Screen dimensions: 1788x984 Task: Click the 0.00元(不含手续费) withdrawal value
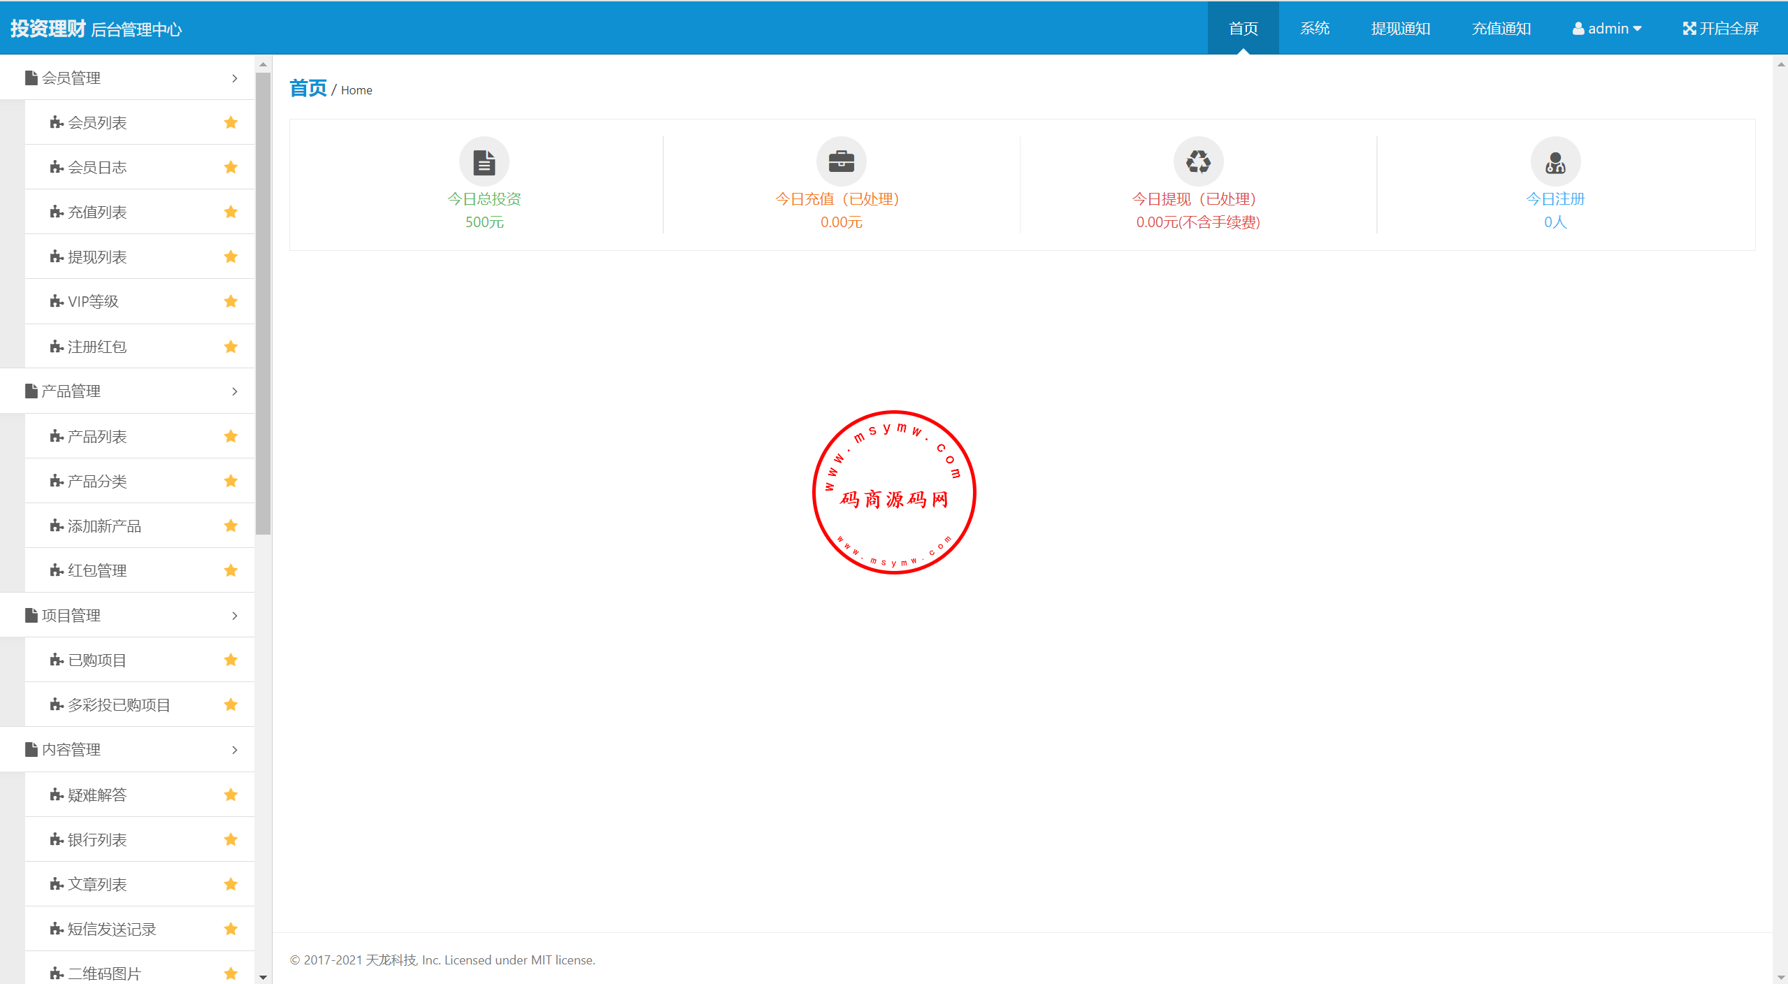pyautogui.click(x=1198, y=222)
